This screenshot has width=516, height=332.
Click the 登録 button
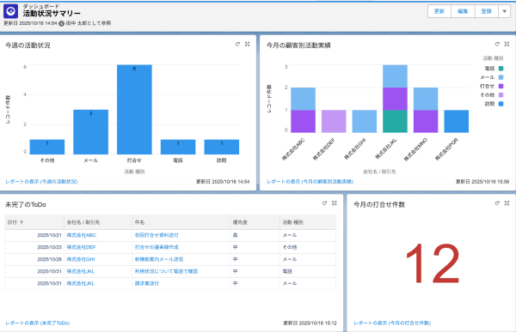487,11
